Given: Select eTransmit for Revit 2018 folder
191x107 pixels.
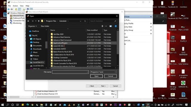Looking at the screenshot, I should (62, 60).
